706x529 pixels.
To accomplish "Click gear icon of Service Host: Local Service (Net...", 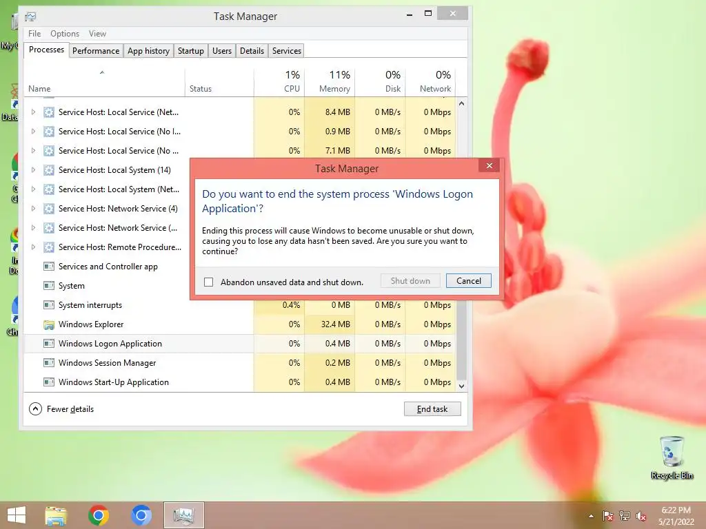I will [x=49, y=112].
